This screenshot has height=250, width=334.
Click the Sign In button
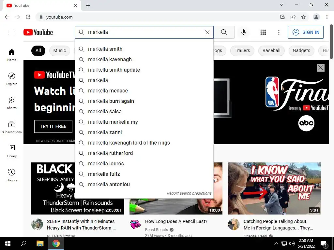point(306,32)
